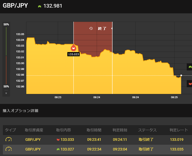The image size is (192, 156).
Task: Click 取引終了 status in the 133.035 row
Action: pos(146,149)
